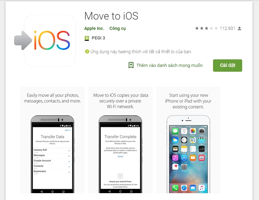Open the Transfer Data screenshot thumbnail
This screenshot has width=259, height=200.
[x=52, y=140]
